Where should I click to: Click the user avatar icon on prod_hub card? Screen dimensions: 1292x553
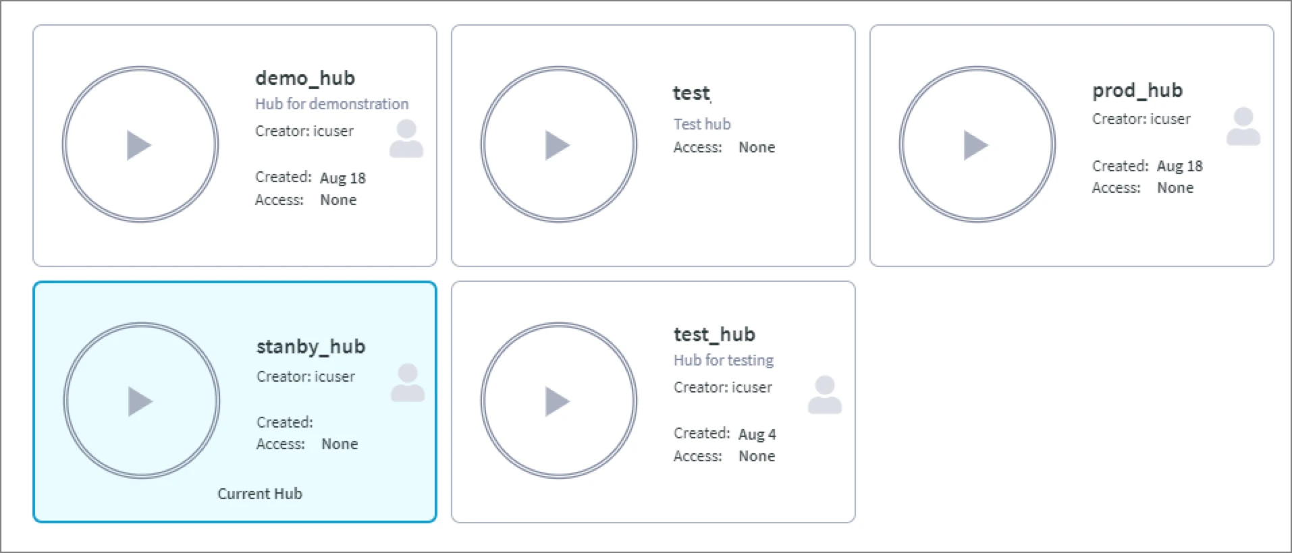pos(1243,125)
